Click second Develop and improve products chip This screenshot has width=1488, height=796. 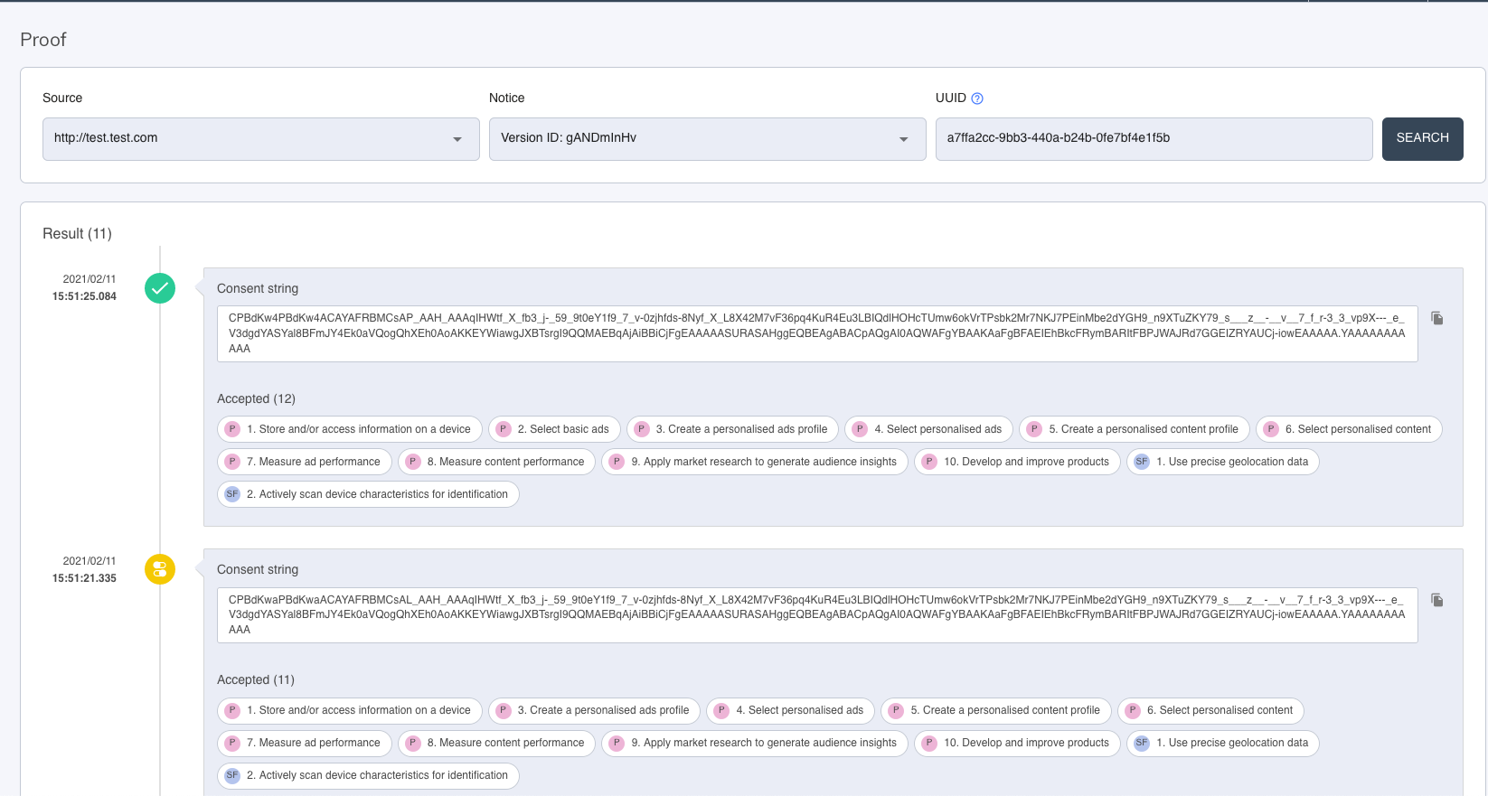click(x=1017, y=743)
